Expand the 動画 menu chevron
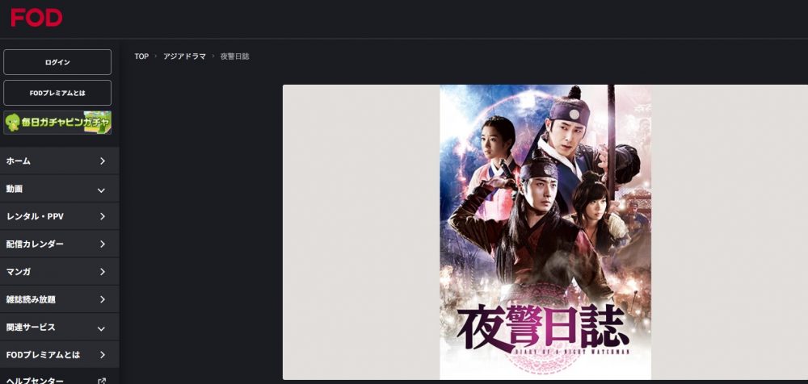The height and width of the screenshot is (384, 808). [102, 190]
